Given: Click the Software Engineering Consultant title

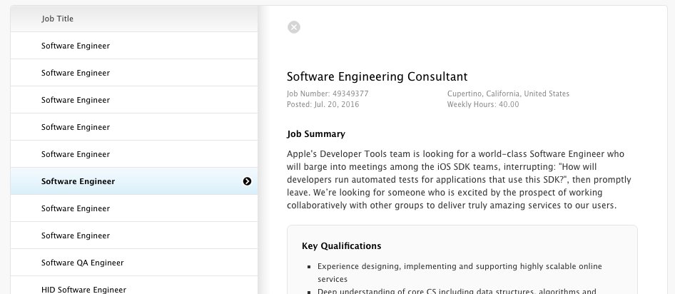Looking at the screenshot, I should pos(377,76).
